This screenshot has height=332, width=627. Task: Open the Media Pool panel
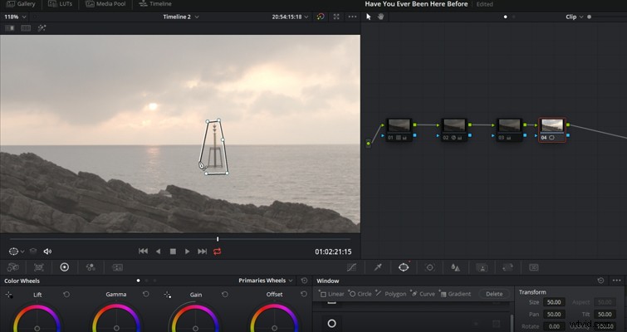click(106, 4)
